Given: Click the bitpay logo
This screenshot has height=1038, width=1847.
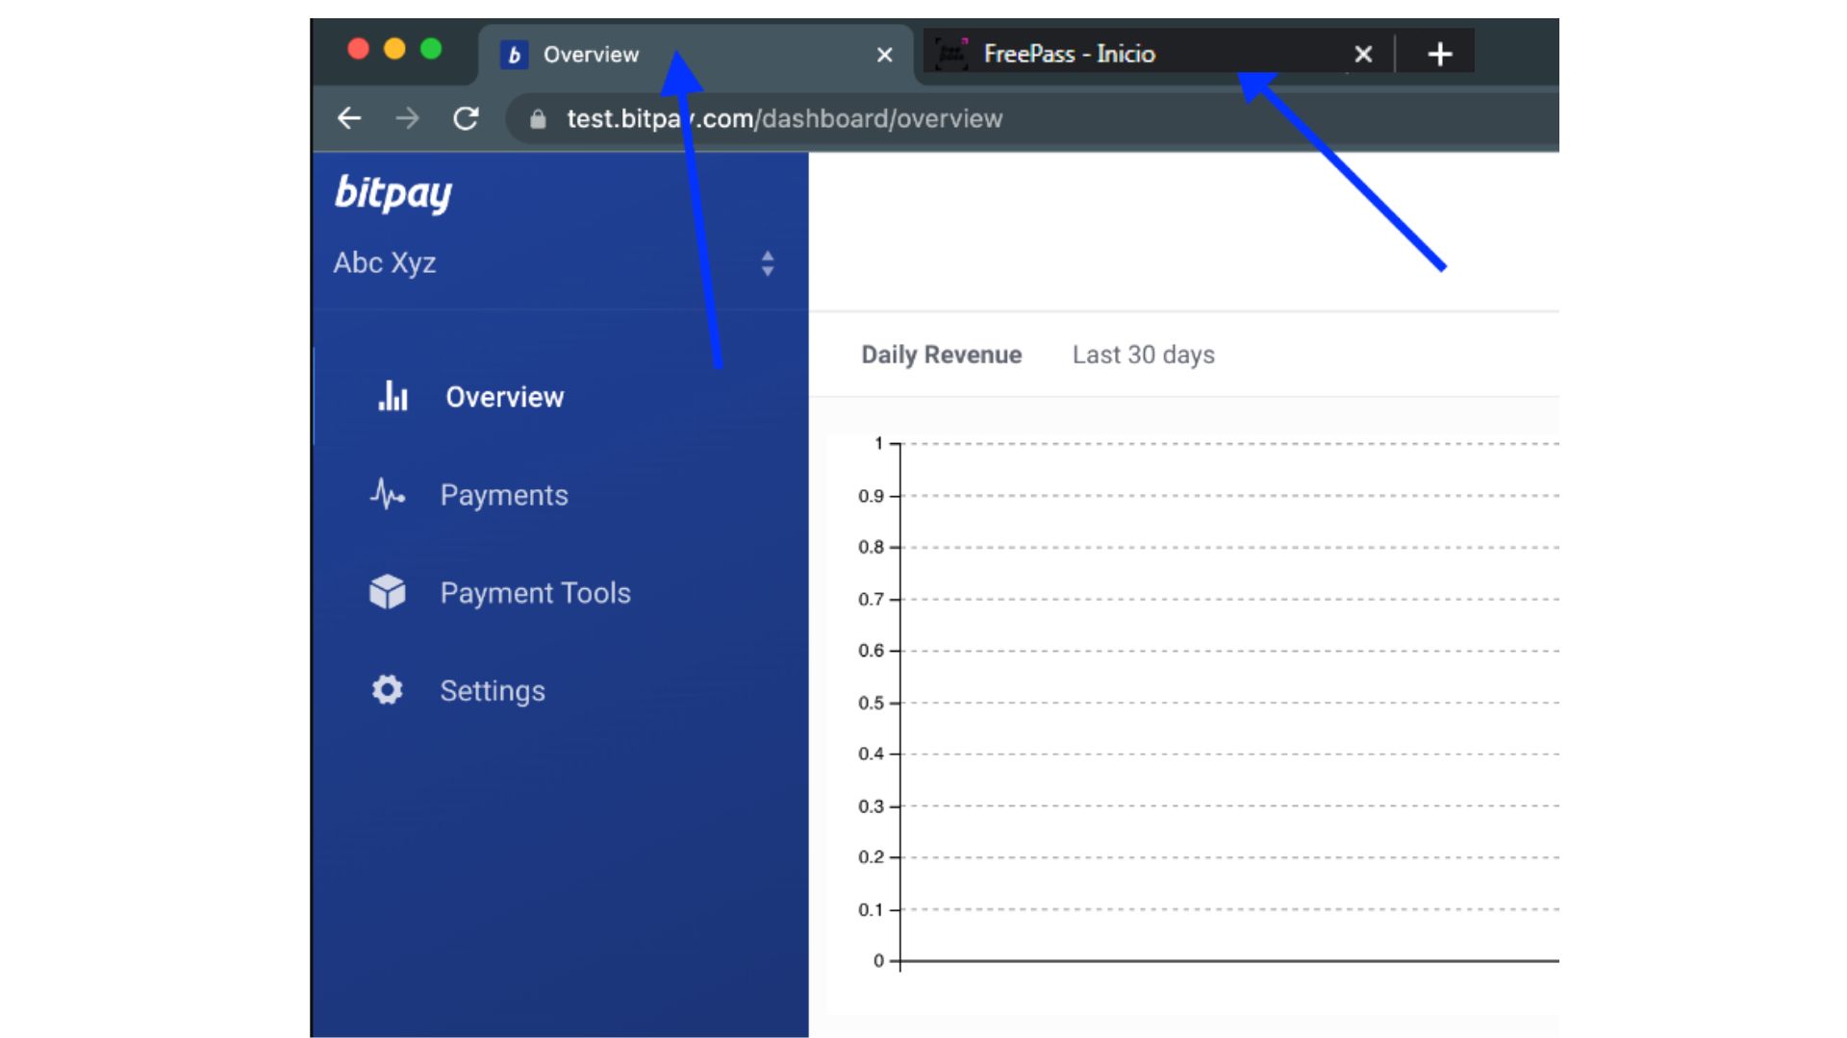Looking at the screenshot, I should click(393, 194).
